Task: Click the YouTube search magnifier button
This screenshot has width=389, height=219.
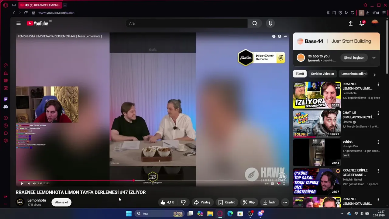Action: 255,23
